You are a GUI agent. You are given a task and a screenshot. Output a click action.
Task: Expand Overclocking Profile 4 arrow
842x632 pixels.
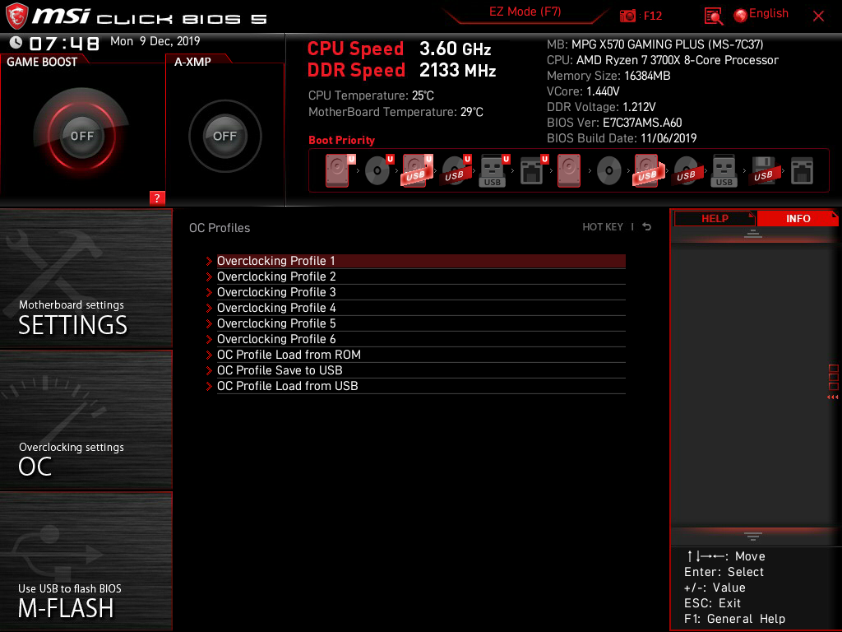(x=210, y=308)
